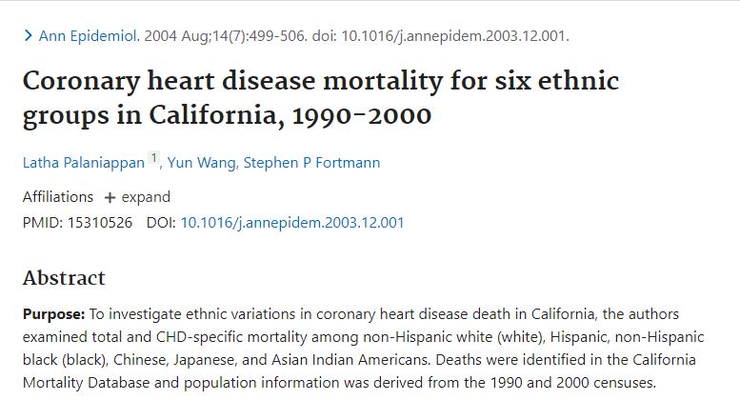Open author Latha Palaniappan's link
740x400 pixels.
point(84,163)
